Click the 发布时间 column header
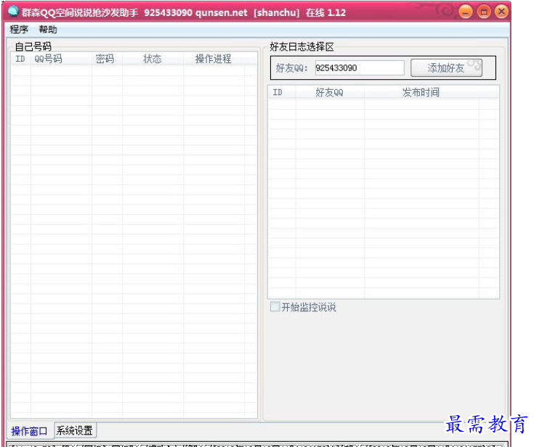 (421, 92)
